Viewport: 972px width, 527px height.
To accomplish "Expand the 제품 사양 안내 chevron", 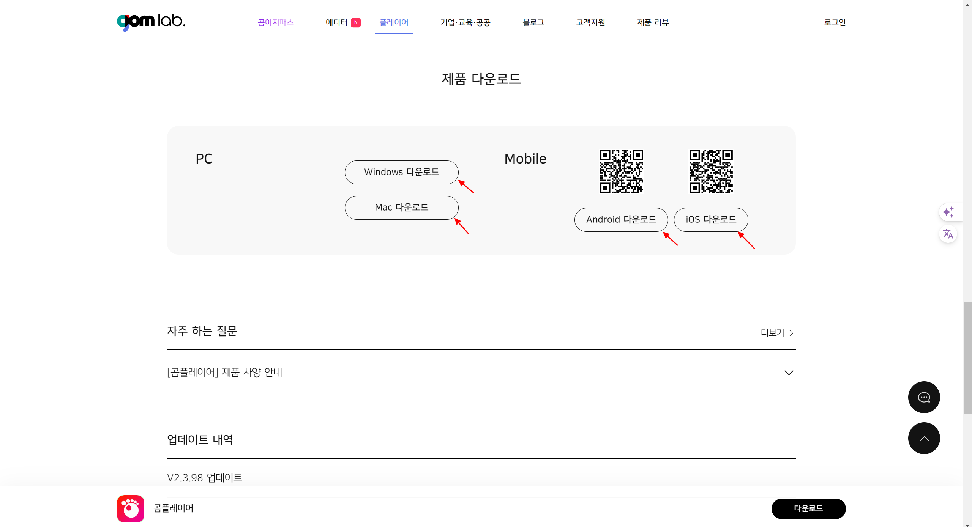I will tap(789, 373).
